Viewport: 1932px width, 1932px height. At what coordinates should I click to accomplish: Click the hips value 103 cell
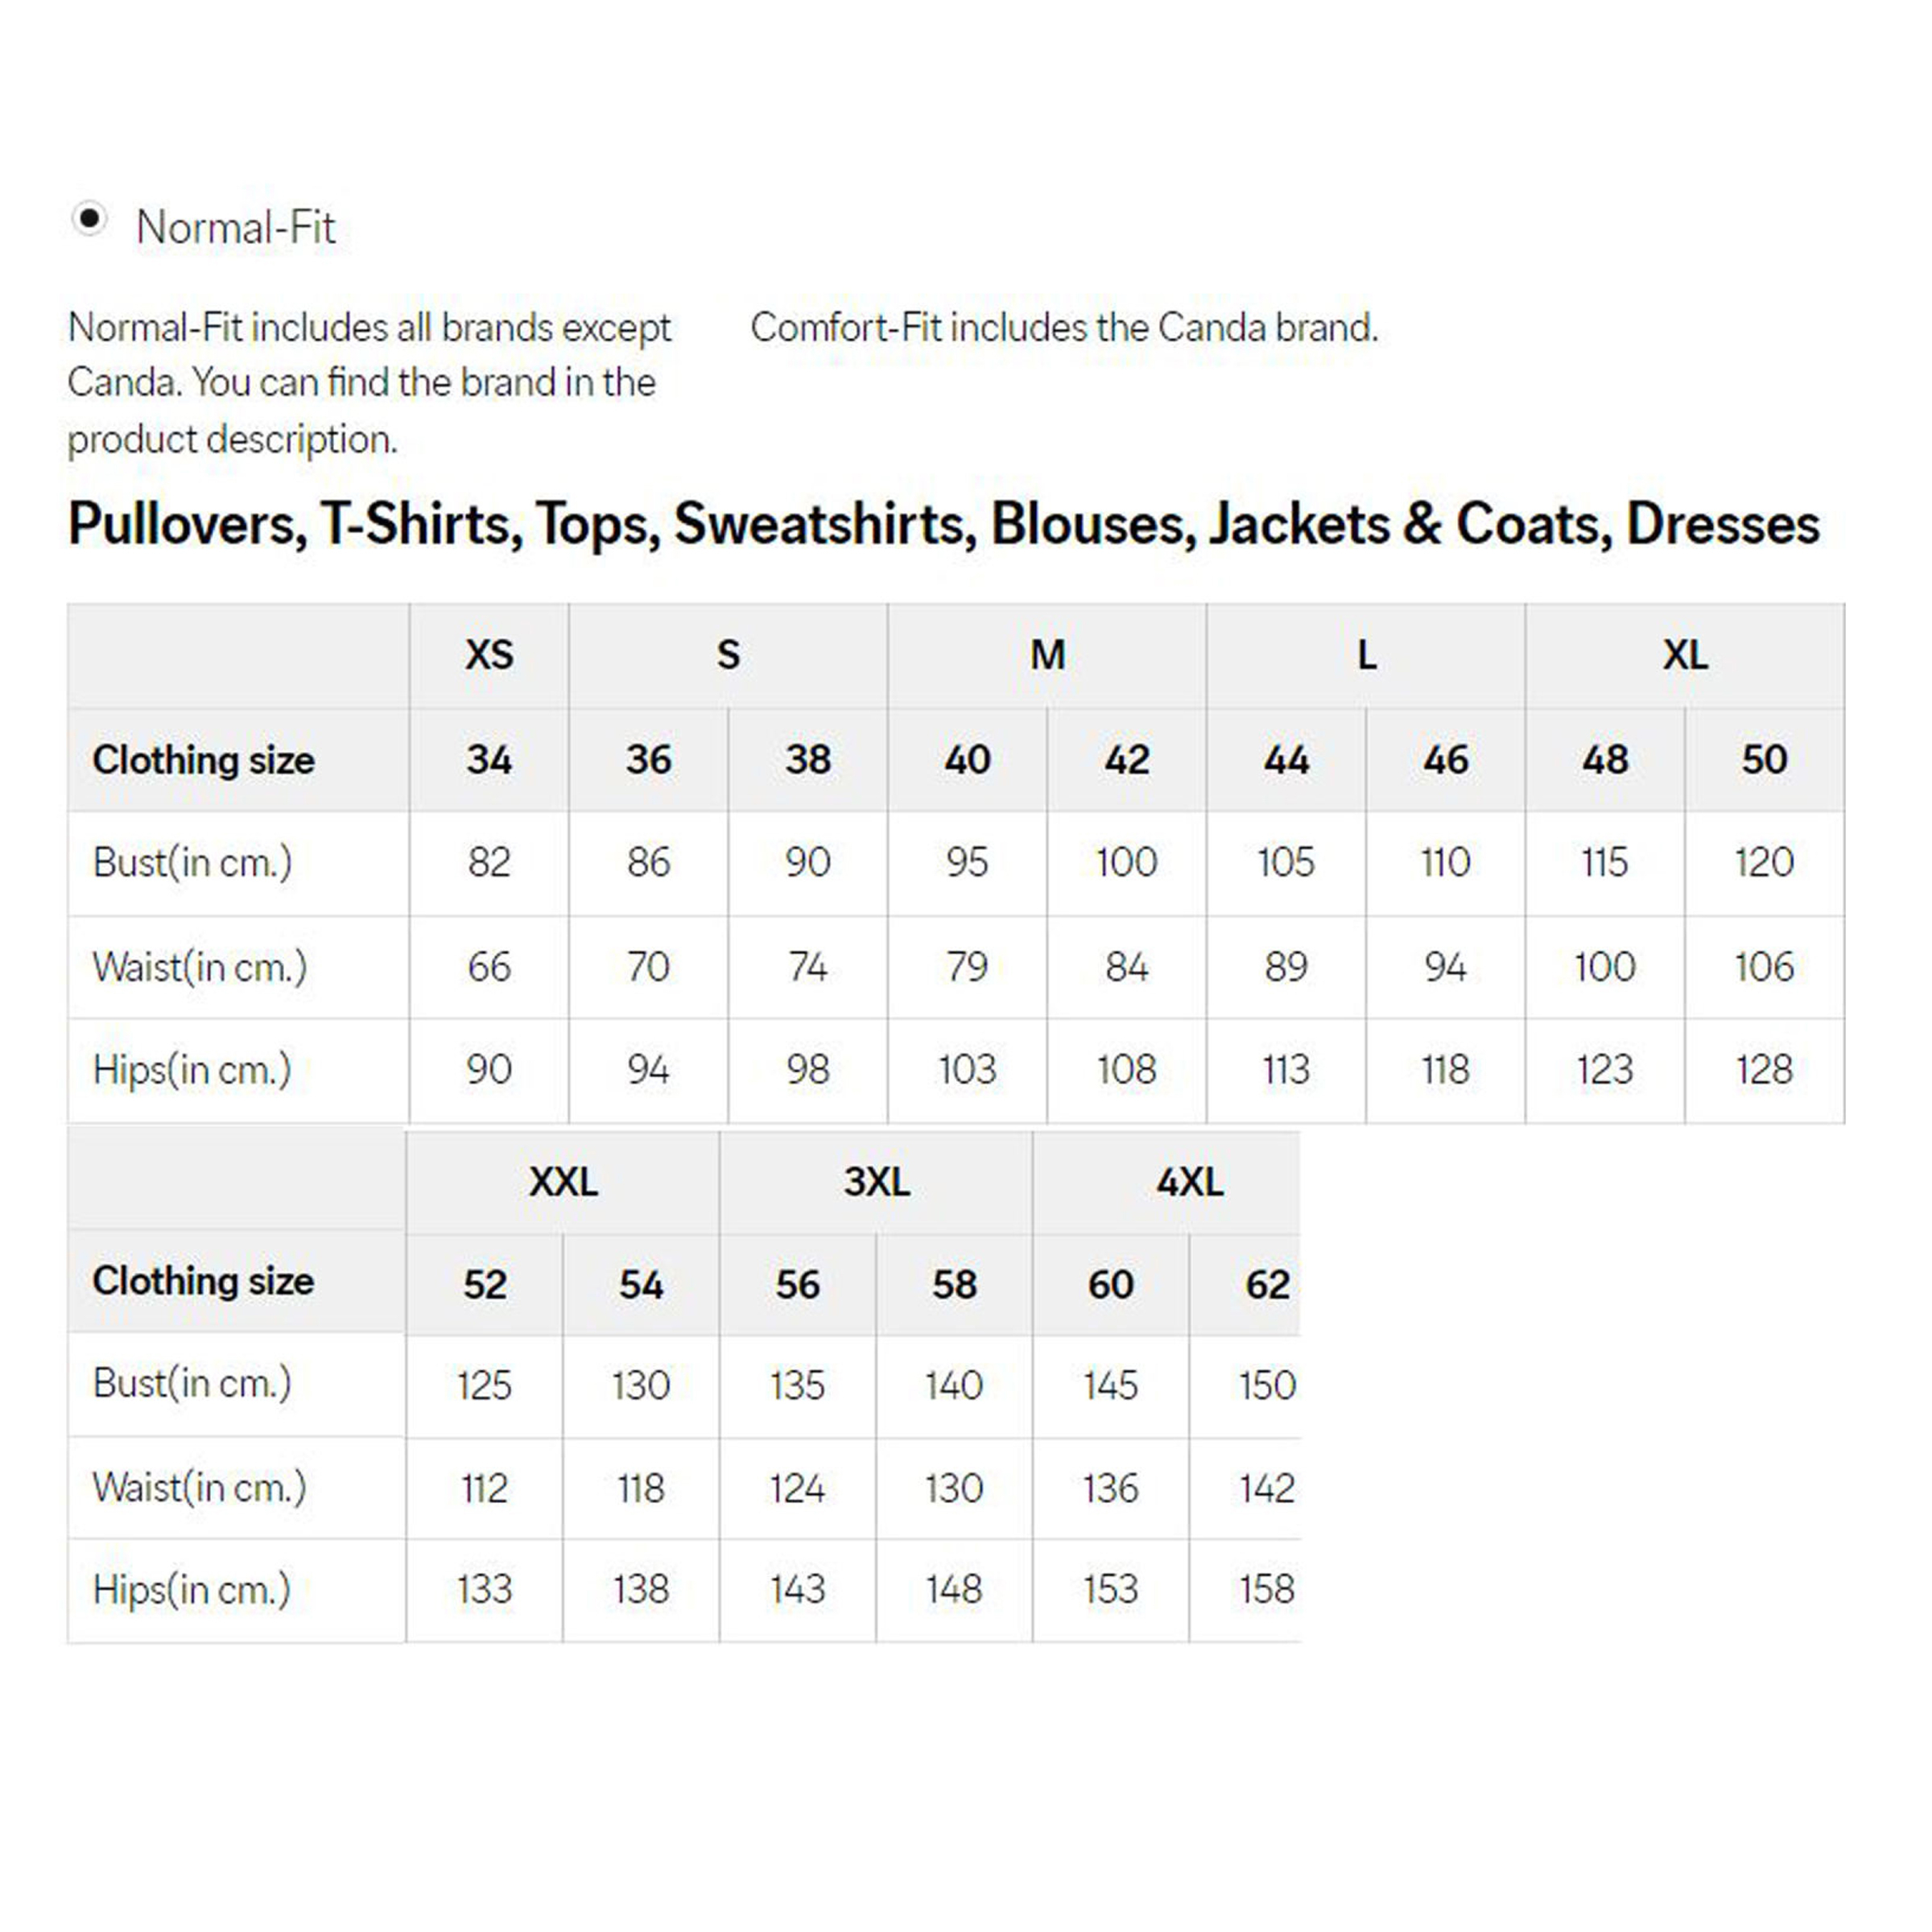967,1070
